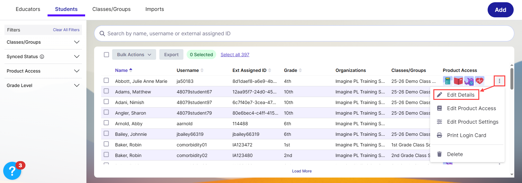This screenshot has width=522, height=183.
Task: Click the Ext ID IA123480
Action: (x=243, y=155)
